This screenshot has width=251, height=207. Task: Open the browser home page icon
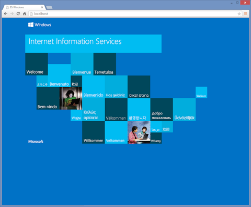25,14
